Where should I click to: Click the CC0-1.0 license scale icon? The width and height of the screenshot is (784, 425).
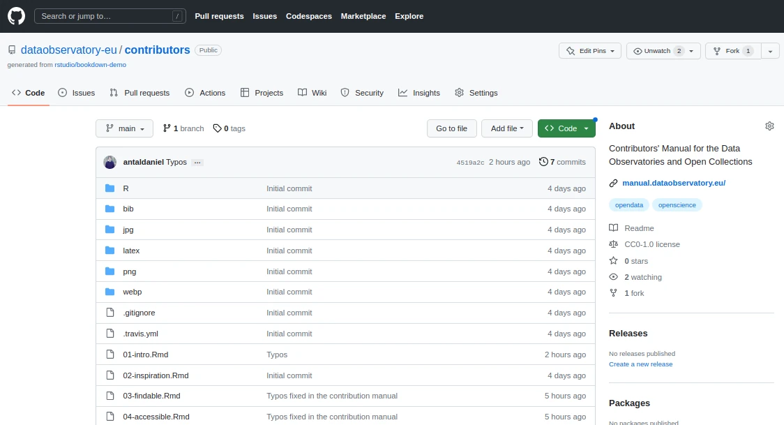(614, 244)
